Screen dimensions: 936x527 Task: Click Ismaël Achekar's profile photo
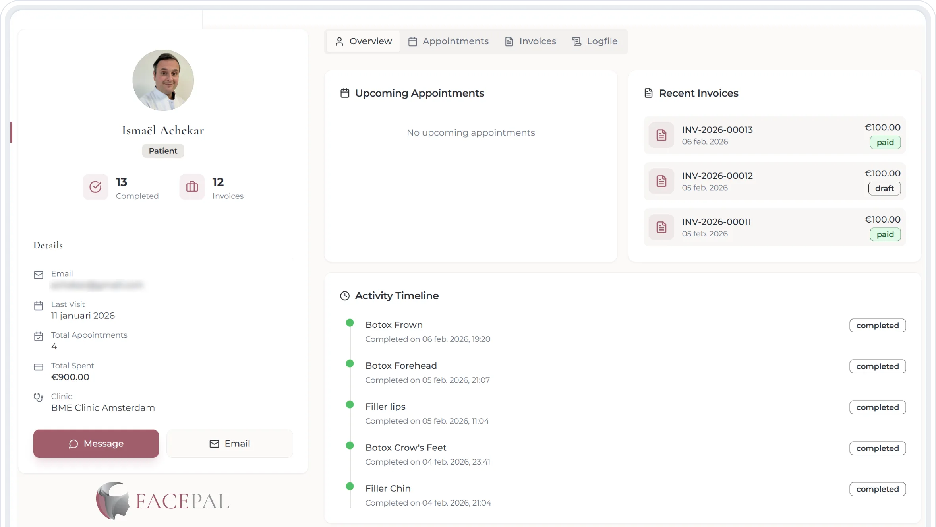click(x=163, y=80)
